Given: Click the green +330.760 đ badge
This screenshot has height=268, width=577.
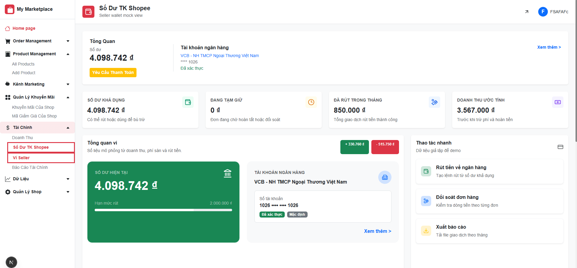Looking at the screenshot, I should (354, 147).
